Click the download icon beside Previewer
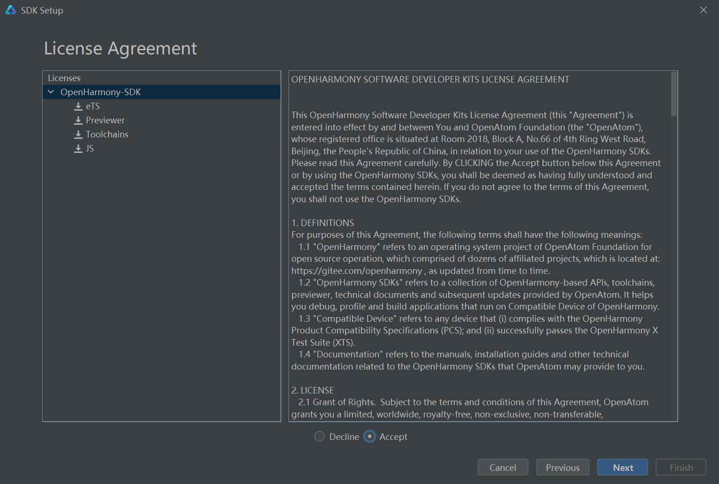Screen dimensions: 719x484 (78, 121)
